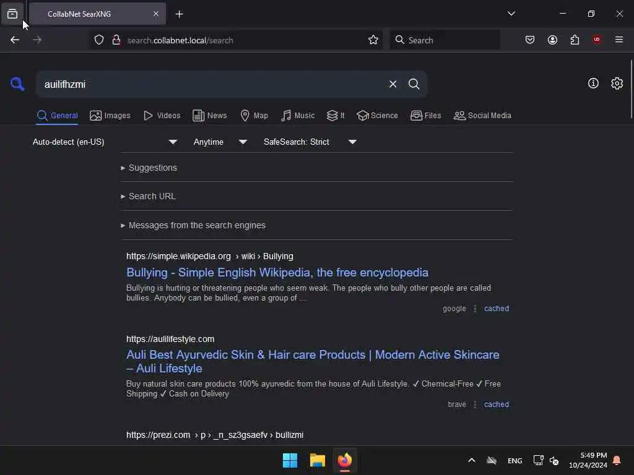Click the Firefox Search box
Image resolution: width=634 pixels, height=475 pixels.
(445, 40)
